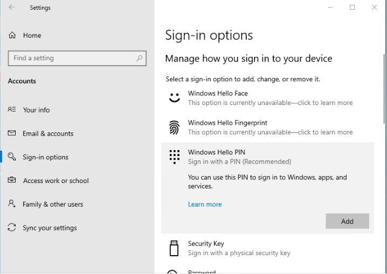387x274 pixels.
Task: Click the Your info person icon
Action: click(12, 109)
